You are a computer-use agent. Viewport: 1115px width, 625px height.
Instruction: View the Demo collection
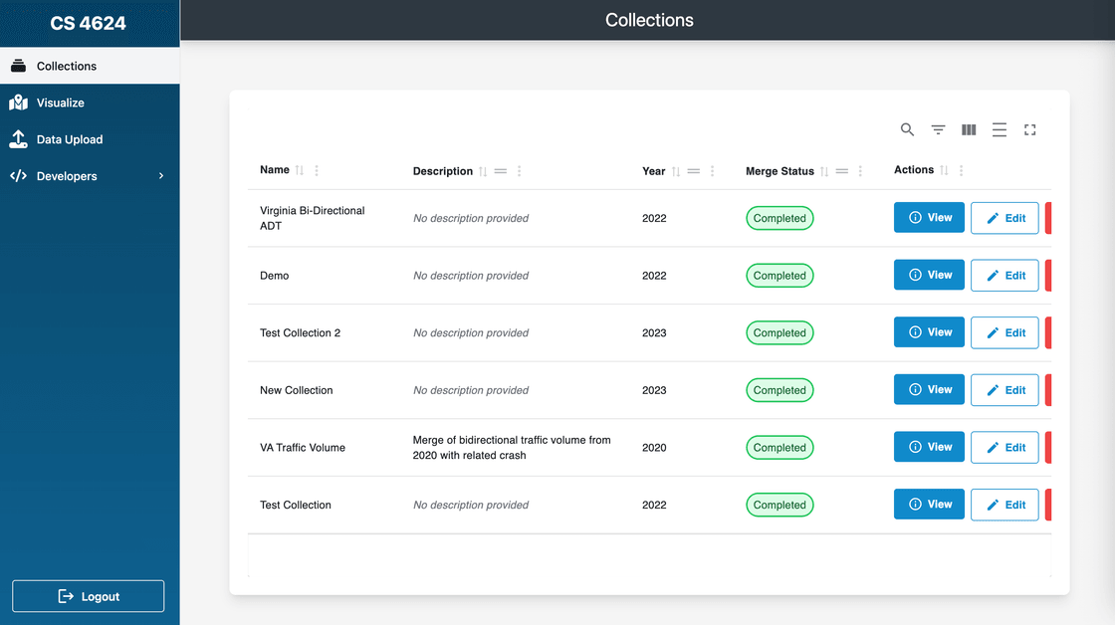pyautogui.click(x=929, y=276)
